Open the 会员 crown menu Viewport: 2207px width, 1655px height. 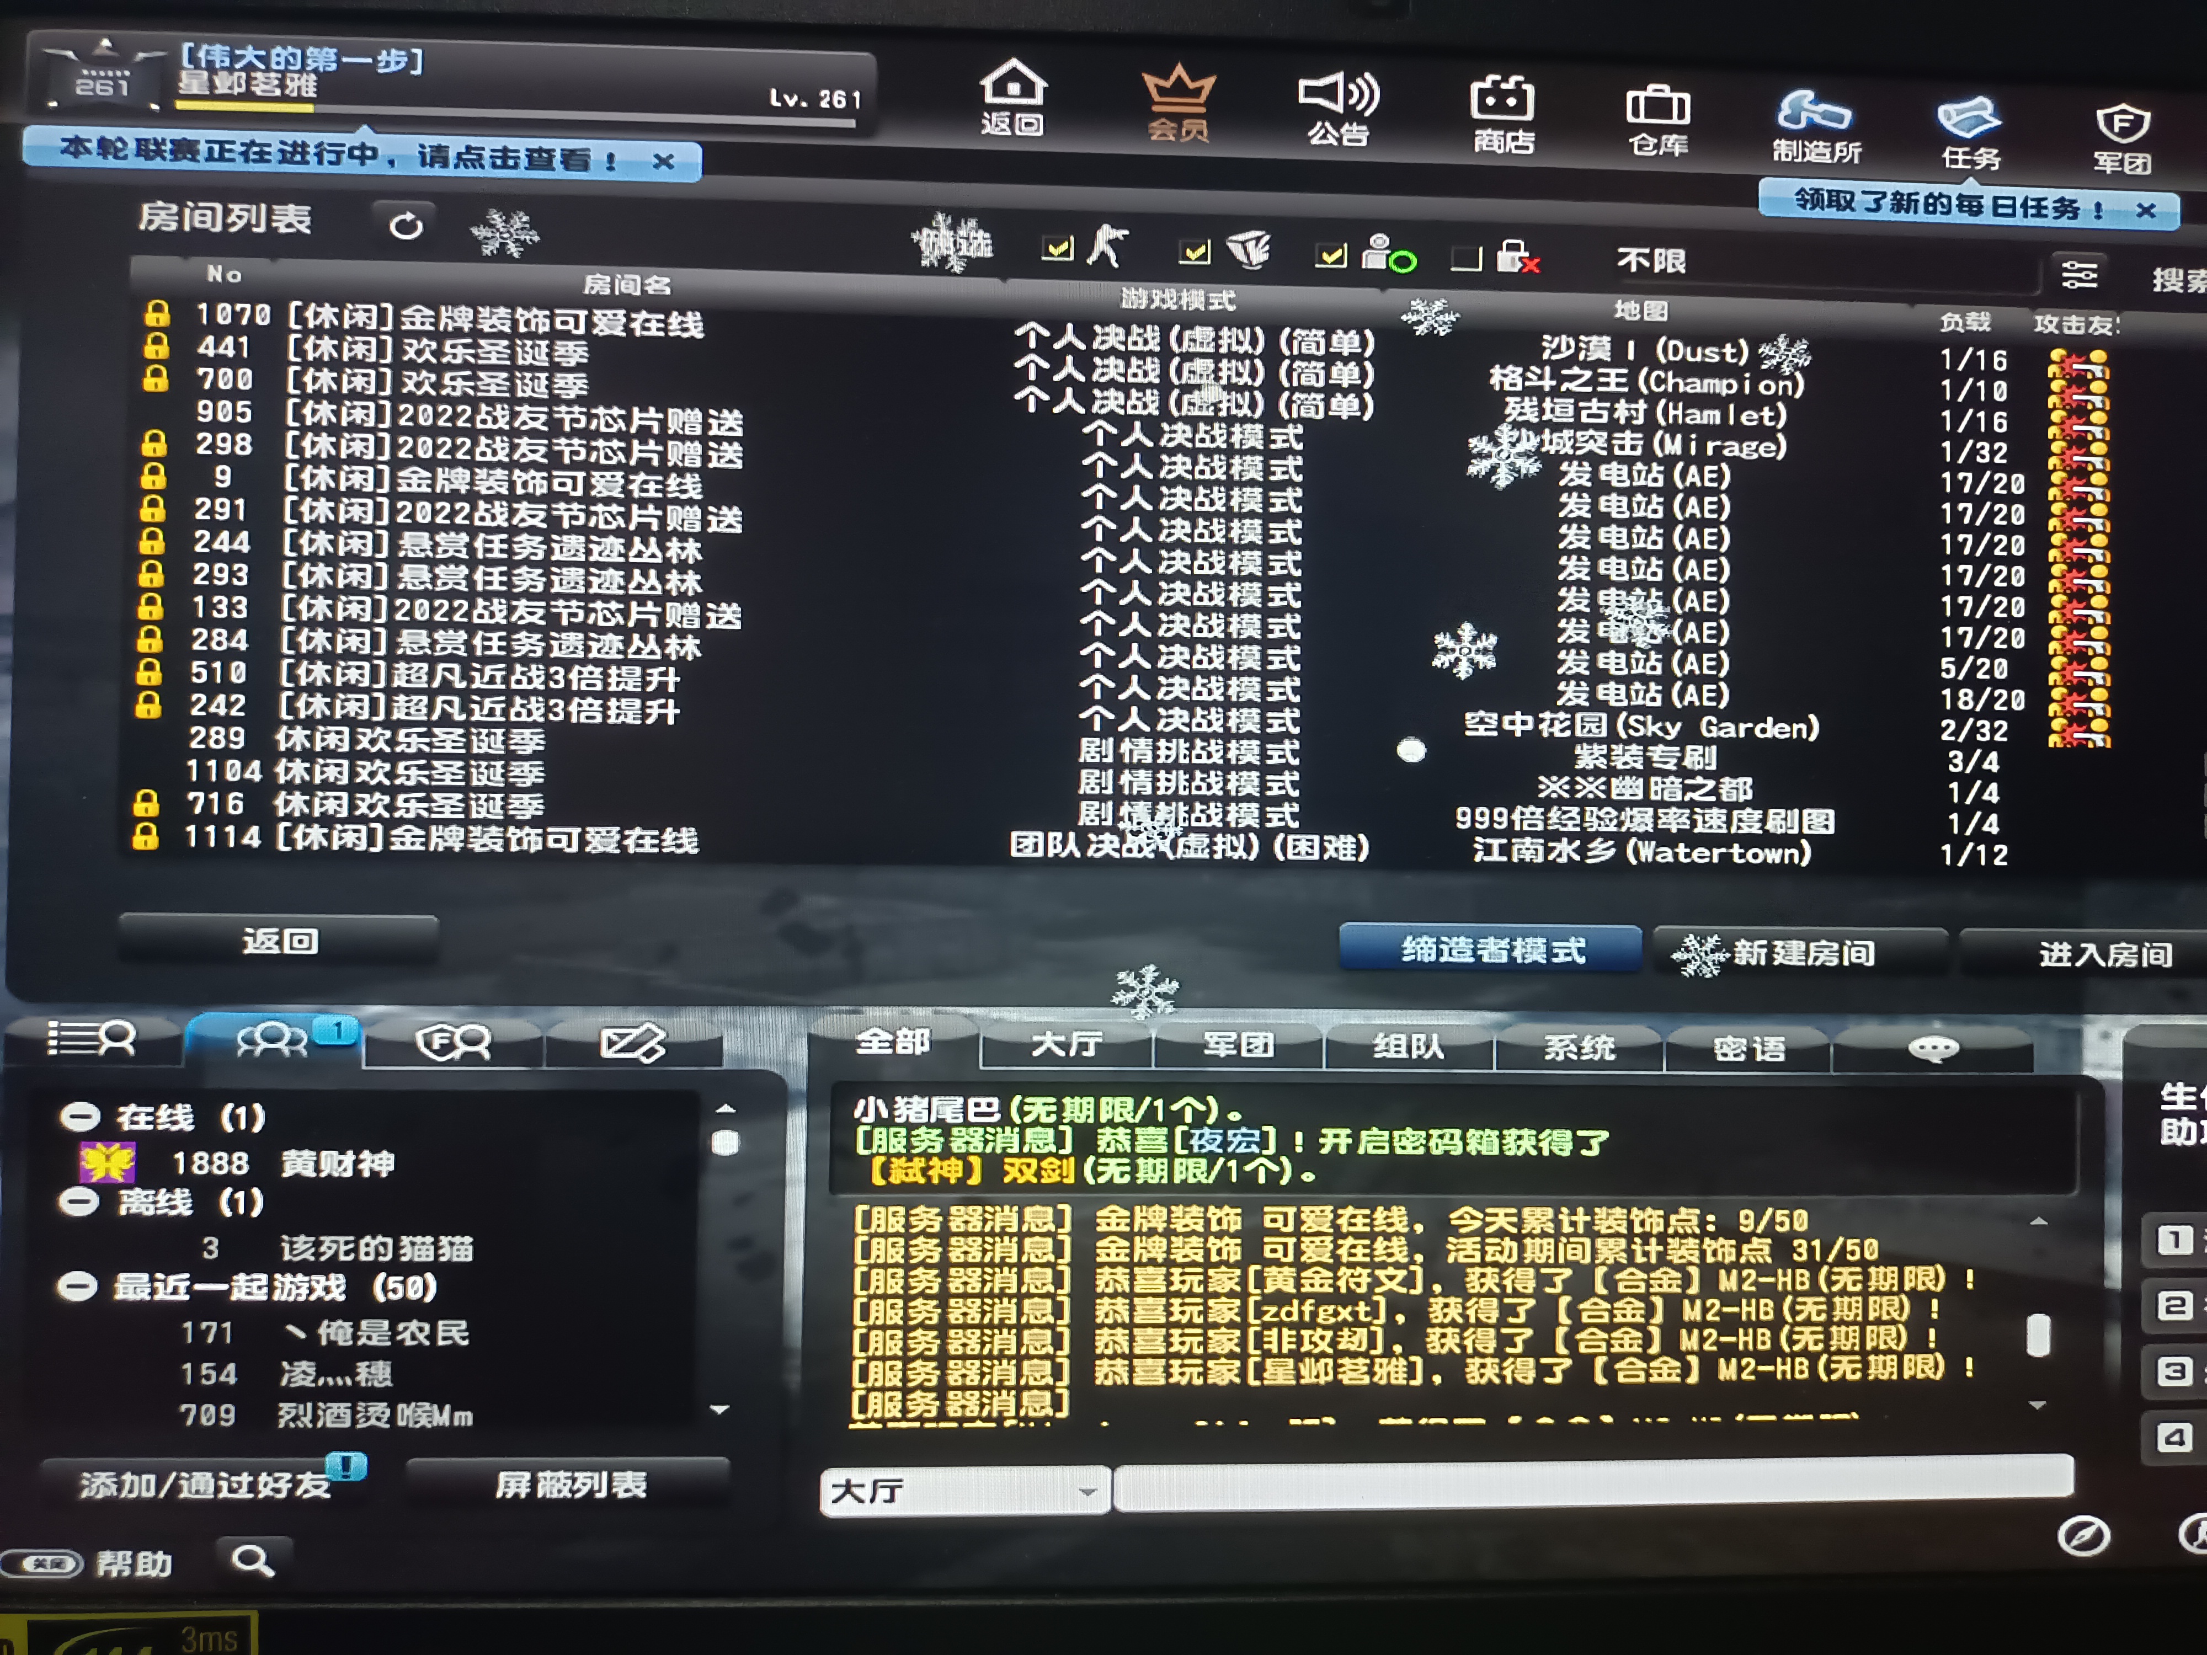[x=1177, y=104]
